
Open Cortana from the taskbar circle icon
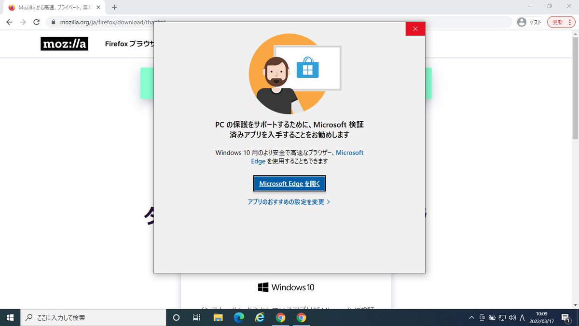(176, 317)
